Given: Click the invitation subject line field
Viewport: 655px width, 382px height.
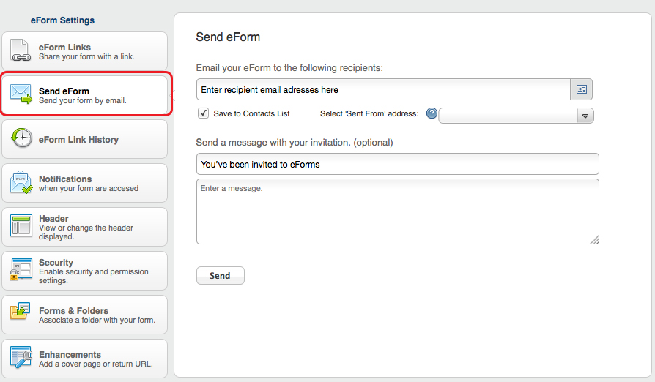Looking at the screenshot, I should tap(398, 164).
